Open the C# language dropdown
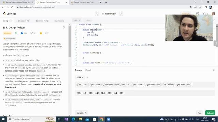This screenshot has width=218, height=122. coord(77,20)
